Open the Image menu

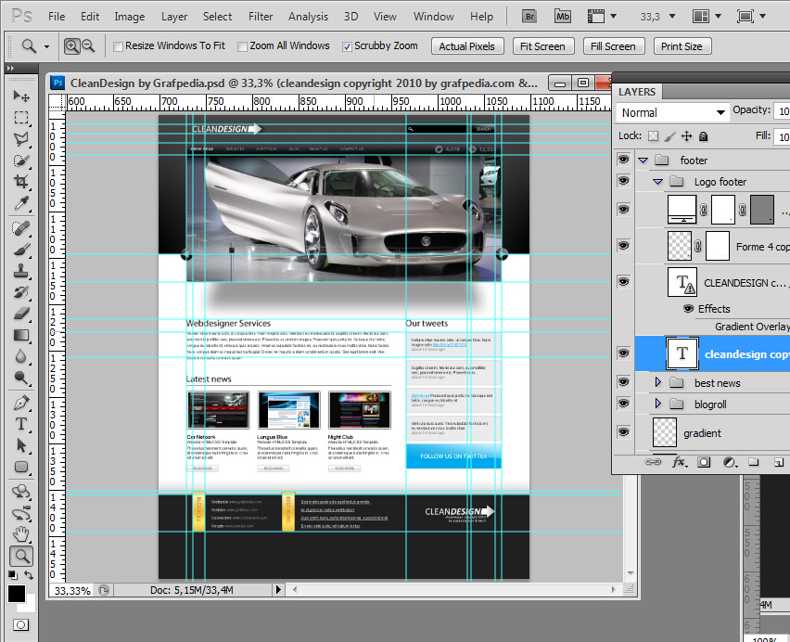coord(130,17)
